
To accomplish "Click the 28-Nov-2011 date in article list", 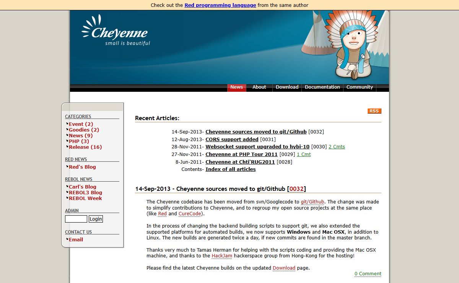I will click(x=186, y=147).
